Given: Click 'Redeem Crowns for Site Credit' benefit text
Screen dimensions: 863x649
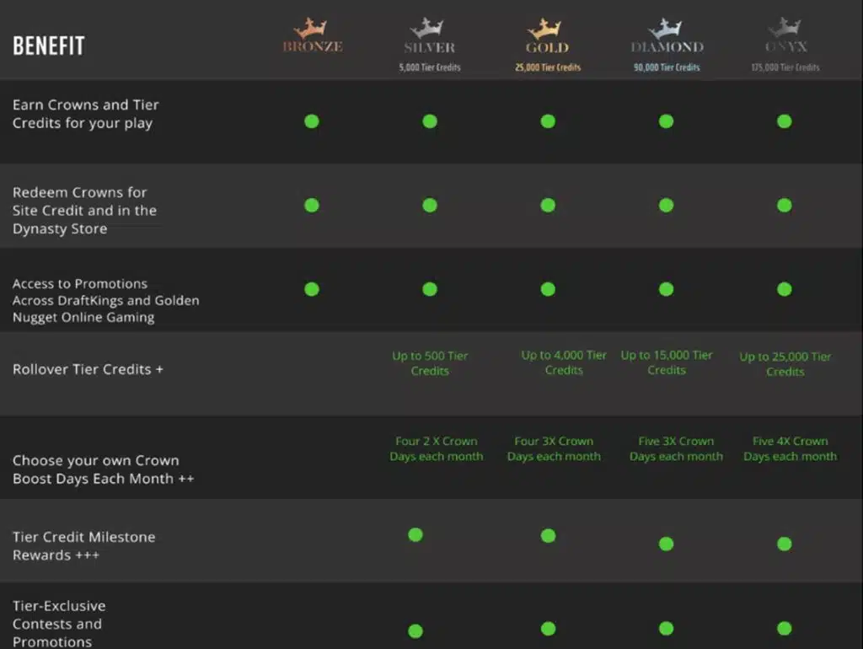Looking at the screenshot, I should tap(85, 210).
